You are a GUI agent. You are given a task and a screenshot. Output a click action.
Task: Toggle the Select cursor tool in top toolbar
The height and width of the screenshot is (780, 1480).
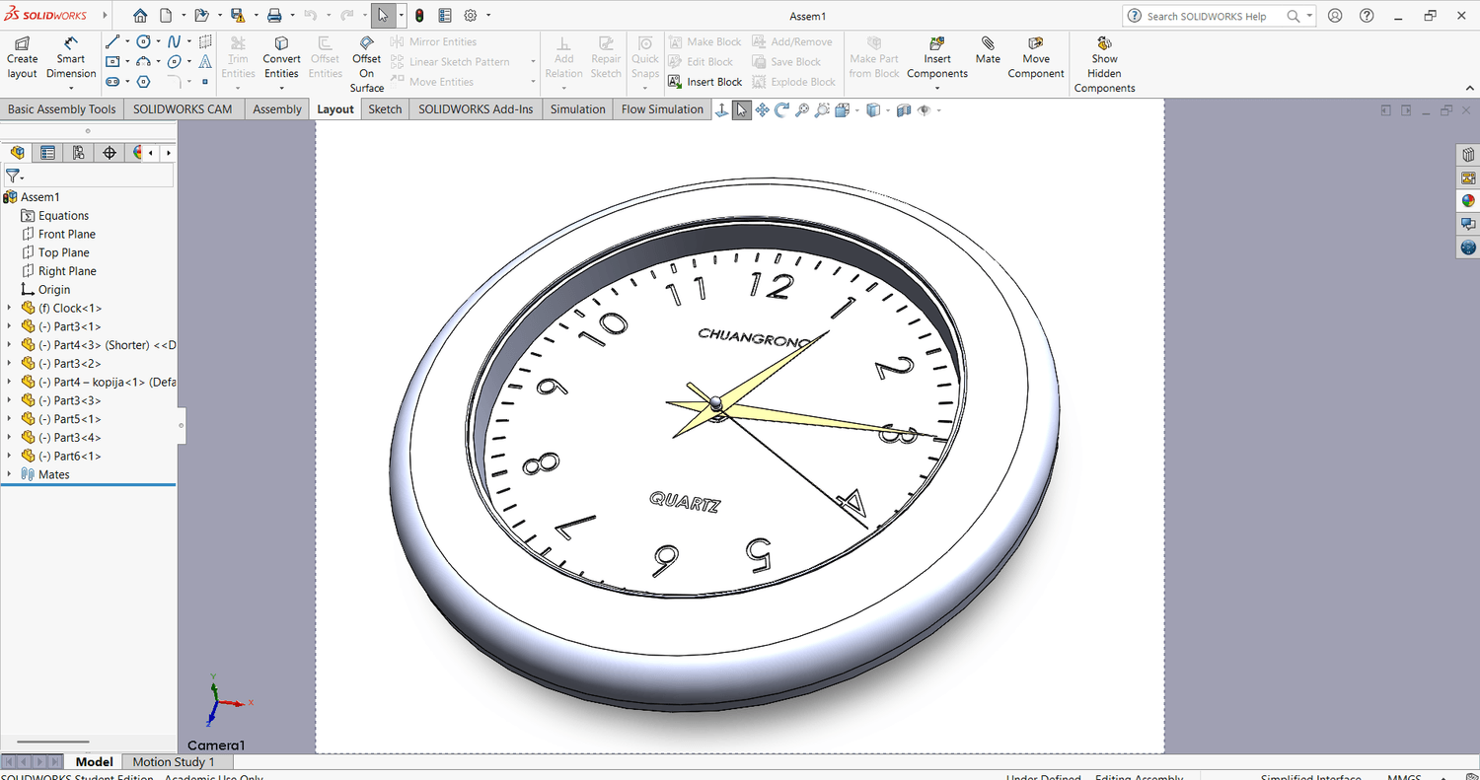point(383,16)
